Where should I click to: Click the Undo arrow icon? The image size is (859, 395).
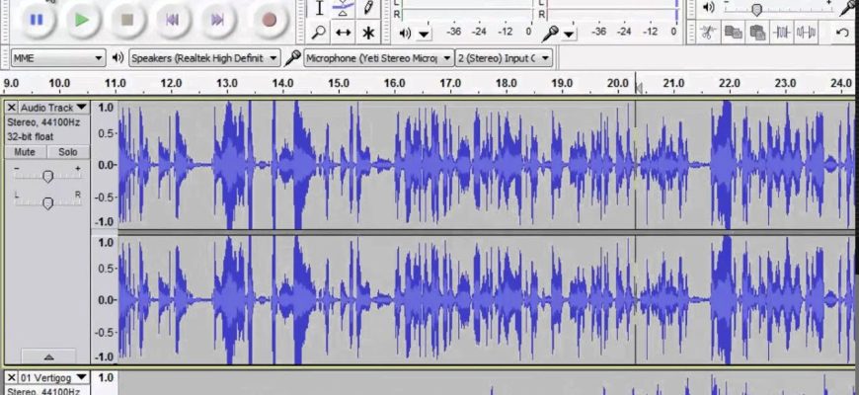tap(842, 33)
